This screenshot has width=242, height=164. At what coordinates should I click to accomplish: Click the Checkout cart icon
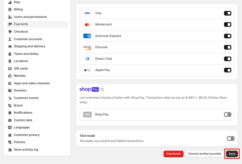(10, 32)
